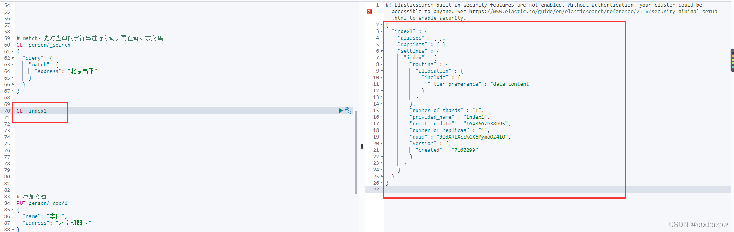734x232 pixels.
Task: Click the fold arrow at response line 26
Action: point(381,183)
